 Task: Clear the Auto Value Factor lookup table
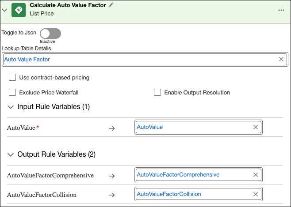click(x=281, y=59)
